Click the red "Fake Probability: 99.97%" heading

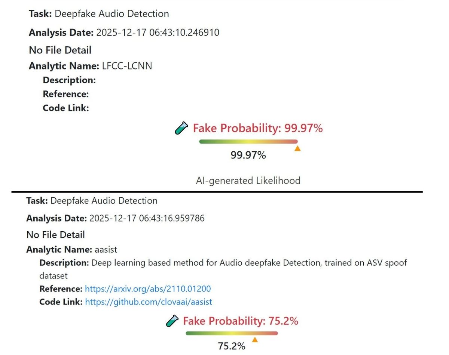click(x=257, y=129)
